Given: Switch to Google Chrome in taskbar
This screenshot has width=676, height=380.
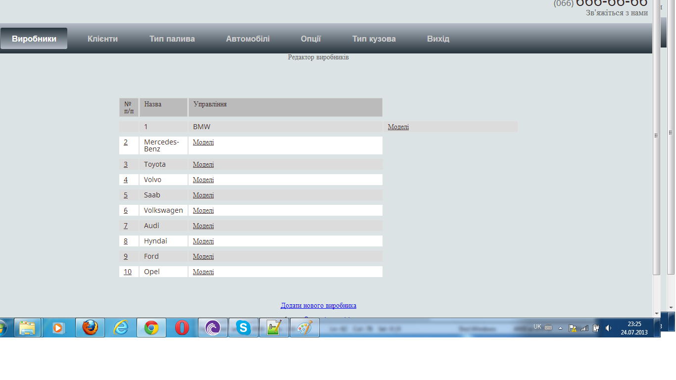Looking at the screenshot, I should pyautogui.click(x=151, y=328).
